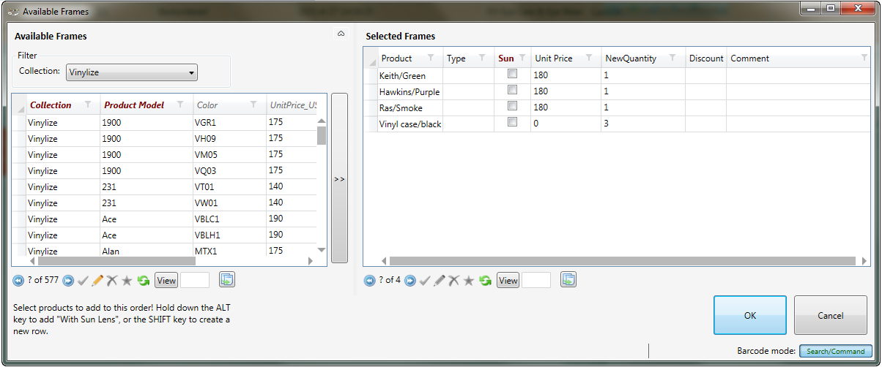Click the checkmark save icon under Available Frames

tap(83, 280)
